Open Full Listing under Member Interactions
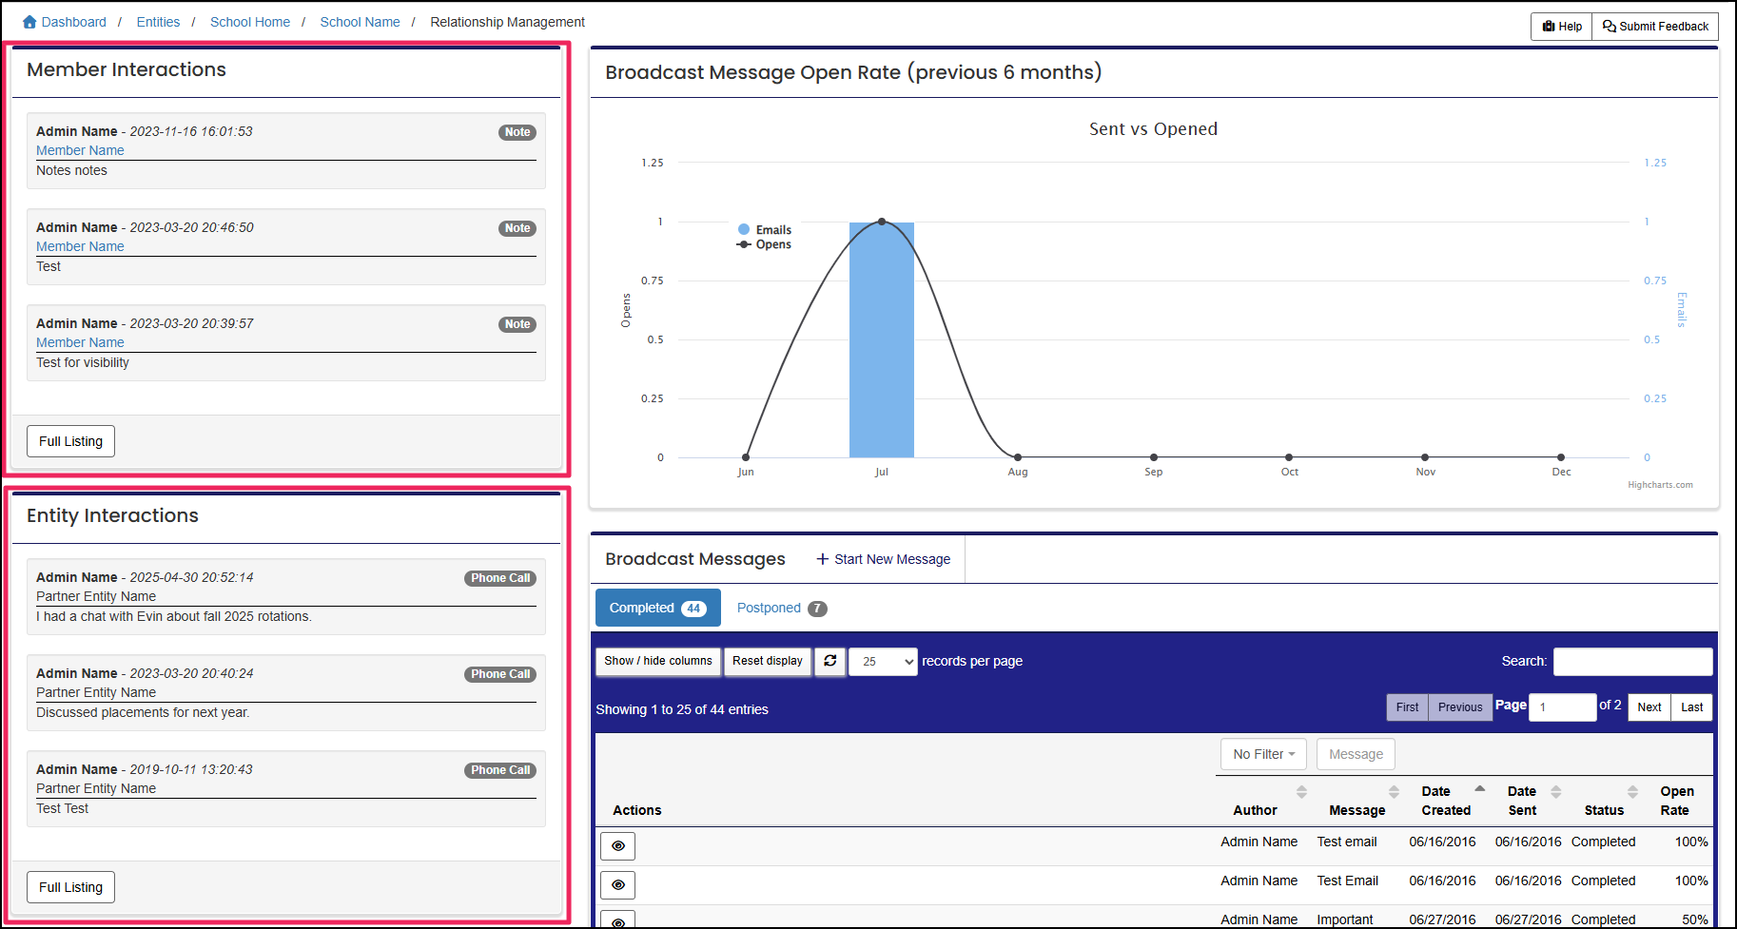 [70, 440]
